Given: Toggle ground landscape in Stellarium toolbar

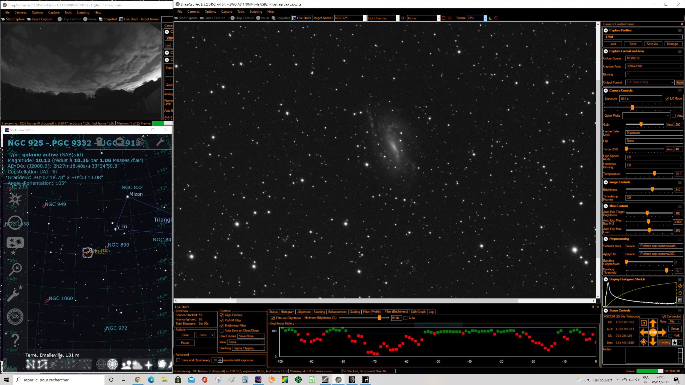Looking at the screenshot, I should 126,364.
